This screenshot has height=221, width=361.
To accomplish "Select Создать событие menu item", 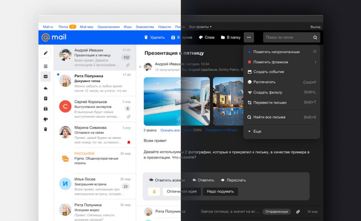I will [282, 72].
